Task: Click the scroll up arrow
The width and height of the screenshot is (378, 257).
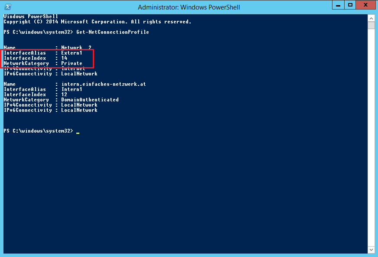Action: [371, 18]
